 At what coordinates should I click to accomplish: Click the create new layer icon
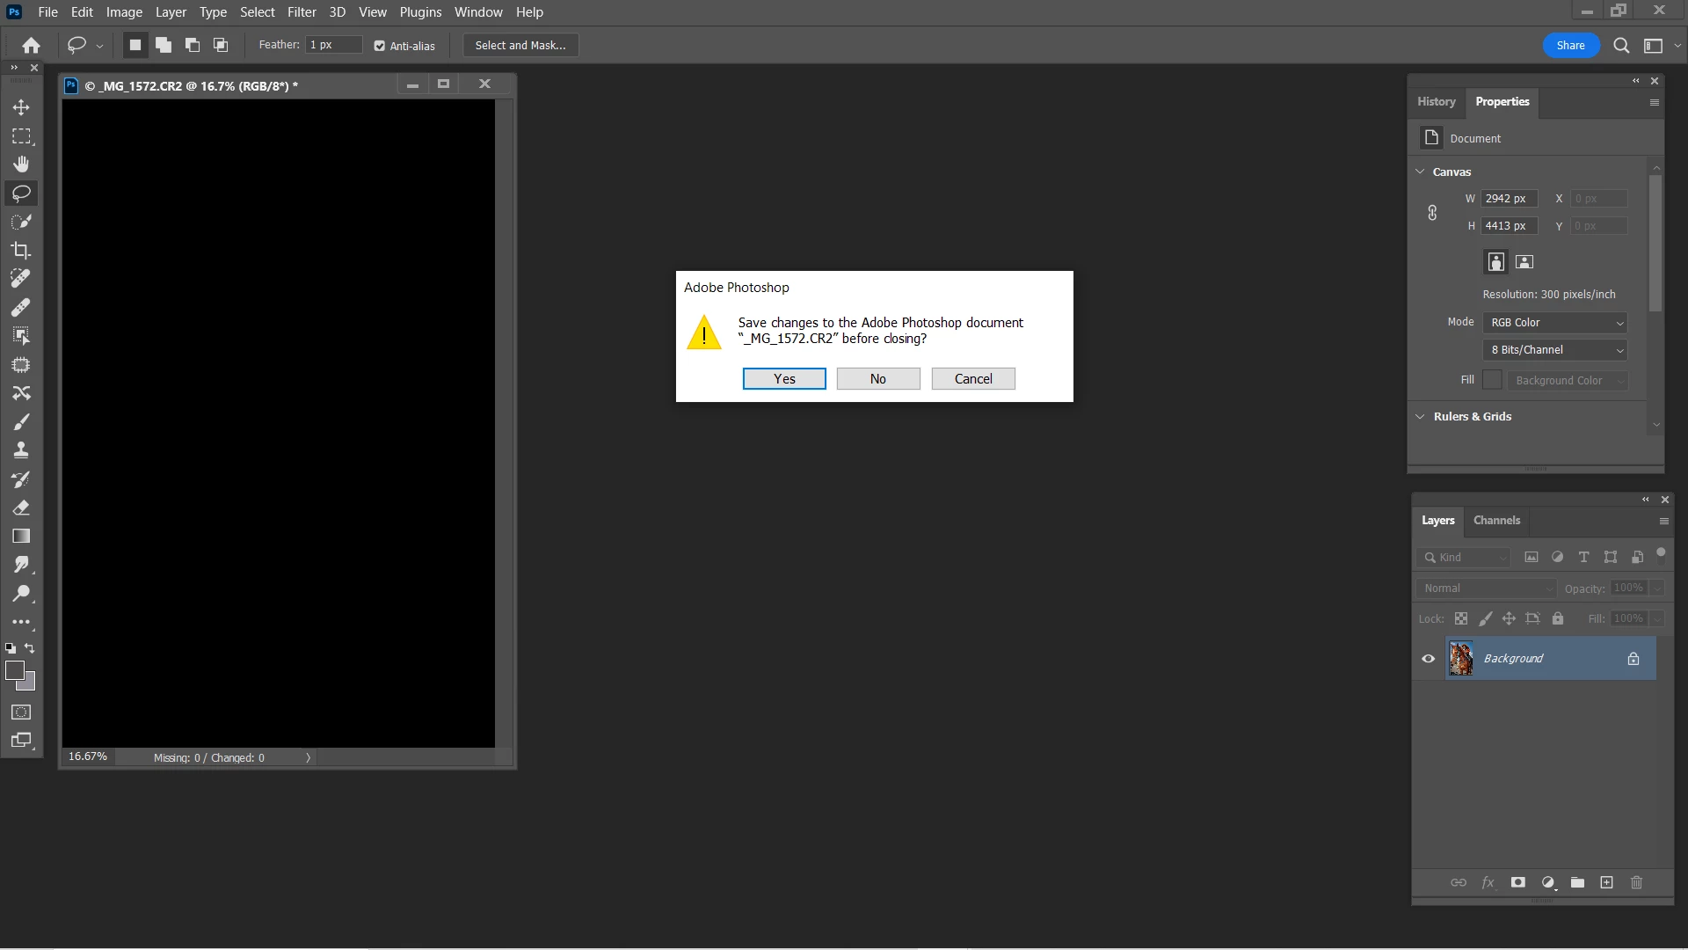coord(1606,882)
